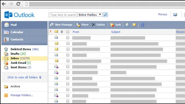Open the Manage Folders link
Screen dimensions: 185x104
[22, 95]
